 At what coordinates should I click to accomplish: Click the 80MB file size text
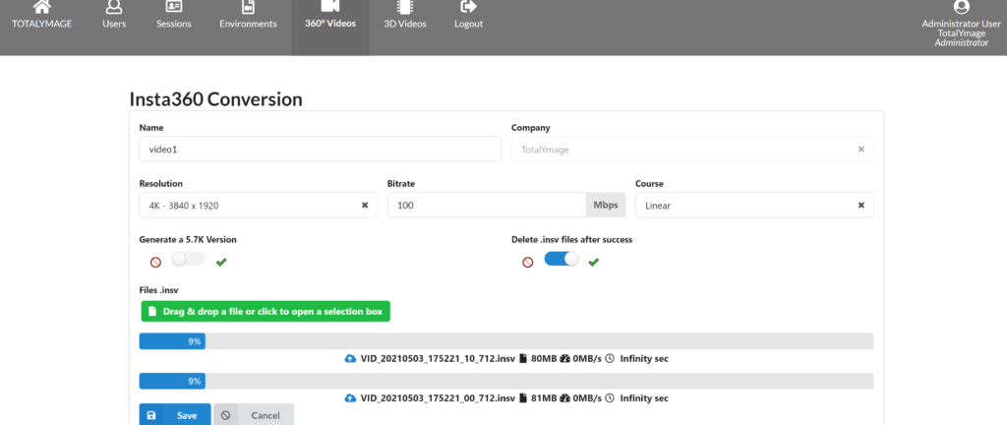tap(543, 359)
